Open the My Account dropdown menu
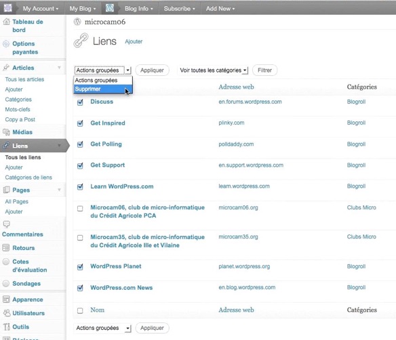 coord(41,9)
